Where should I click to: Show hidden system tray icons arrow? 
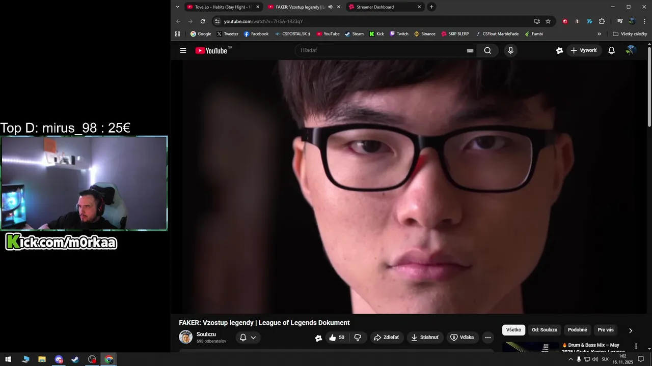[x=570, y=359]
